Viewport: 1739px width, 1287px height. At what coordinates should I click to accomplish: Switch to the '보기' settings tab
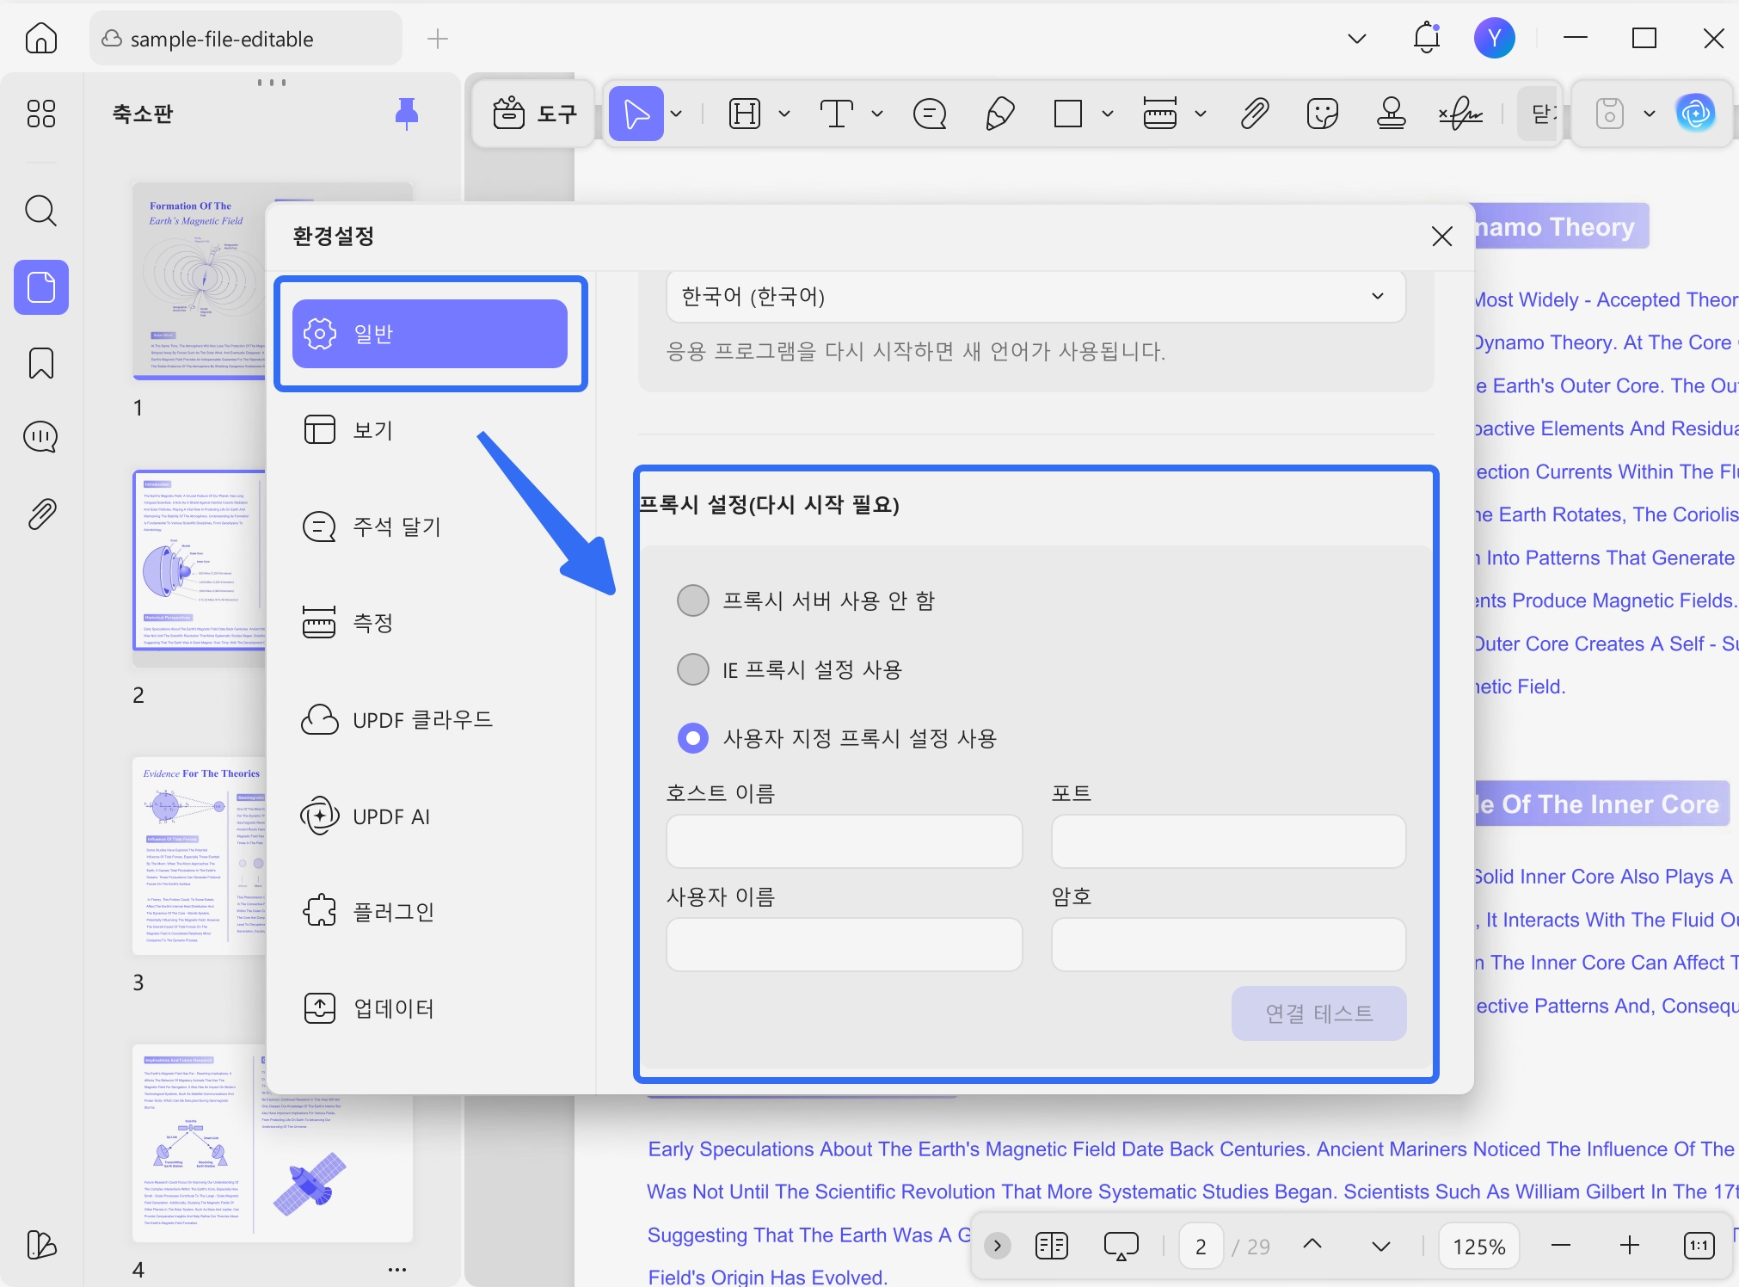[372, 430]
